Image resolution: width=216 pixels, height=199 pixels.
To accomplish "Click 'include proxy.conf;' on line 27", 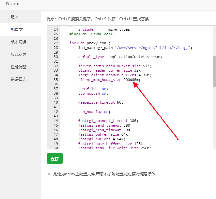I will (90, 43).
